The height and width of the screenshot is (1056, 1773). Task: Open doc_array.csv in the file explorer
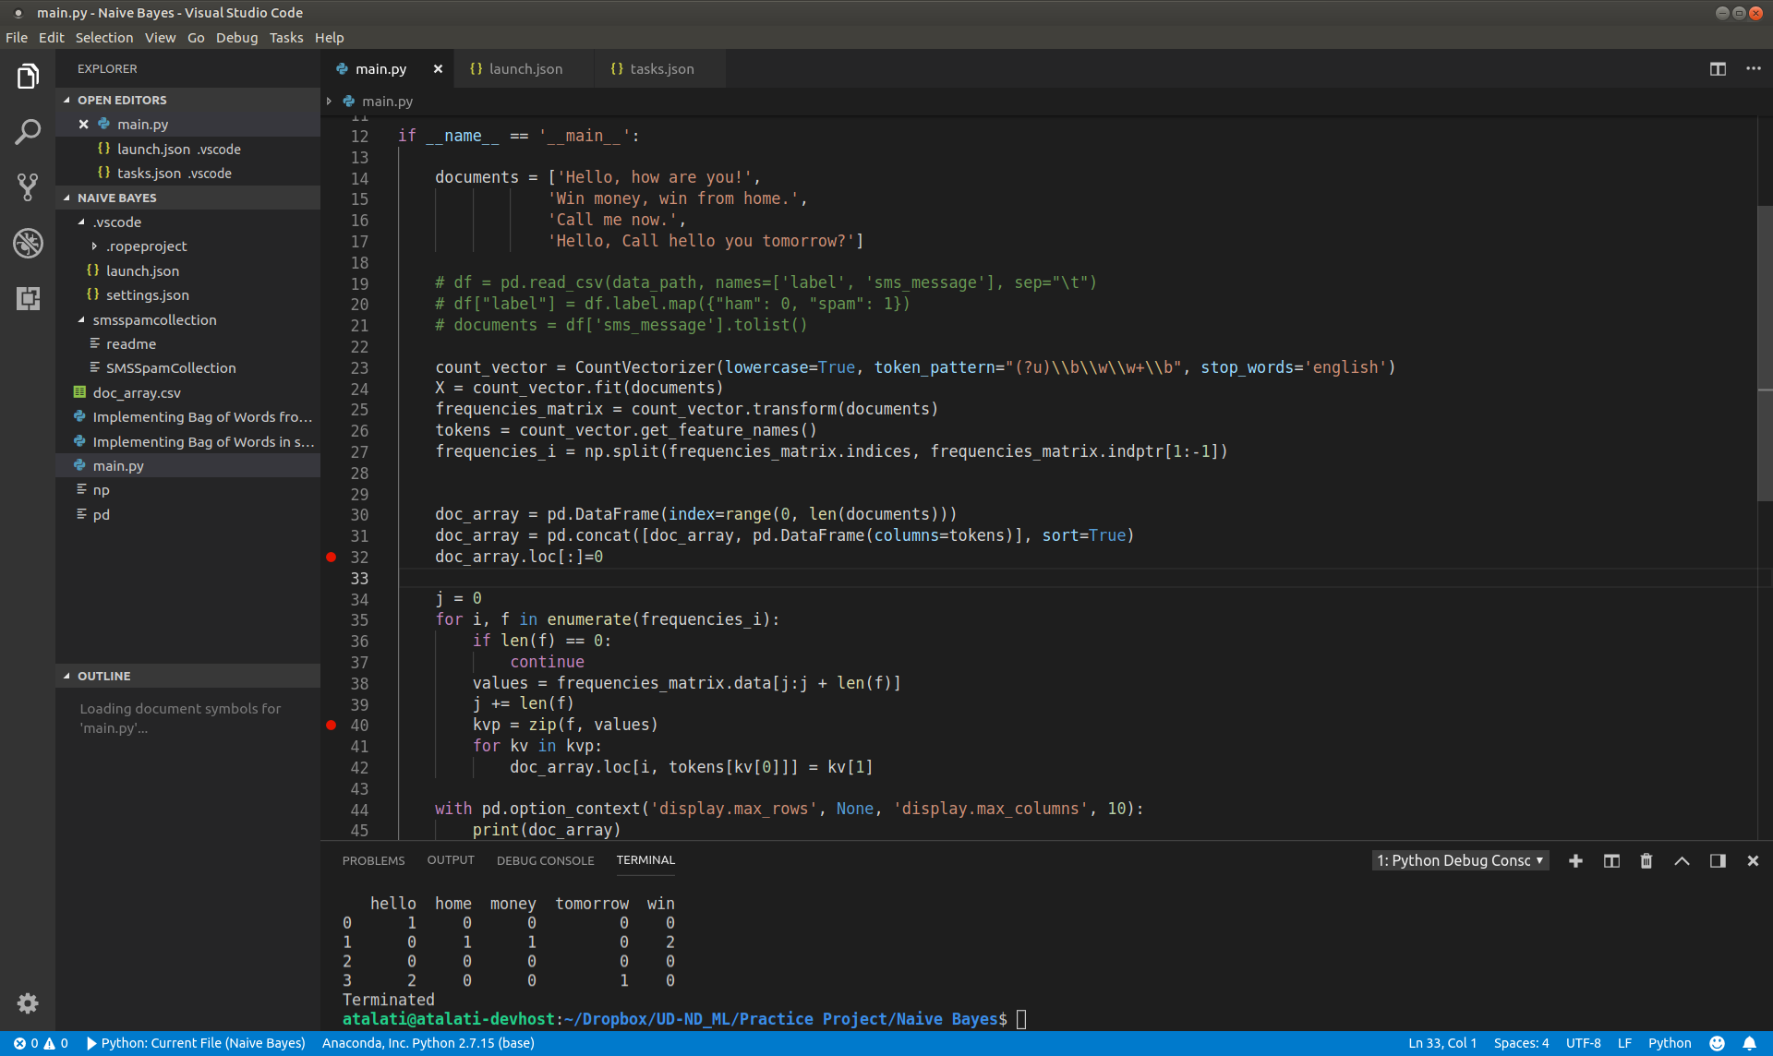(137, 392)
